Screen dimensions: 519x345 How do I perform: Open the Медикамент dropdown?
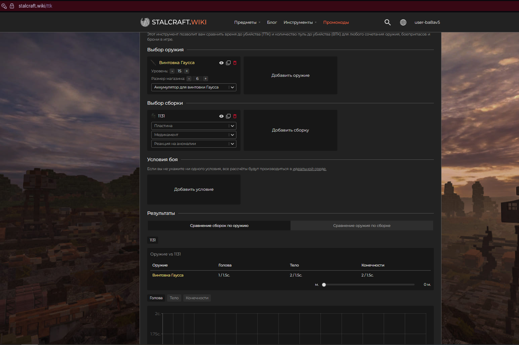point(194,135)
